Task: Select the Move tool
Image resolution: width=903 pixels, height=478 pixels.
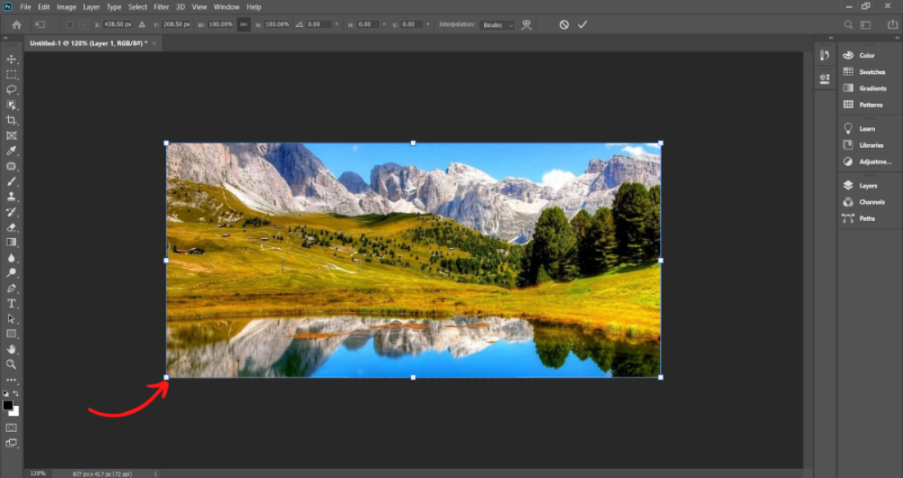Action: 12,60
